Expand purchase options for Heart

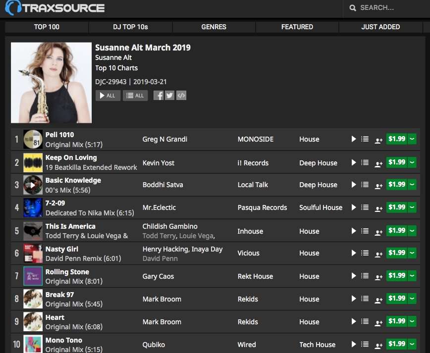(412, 321)
